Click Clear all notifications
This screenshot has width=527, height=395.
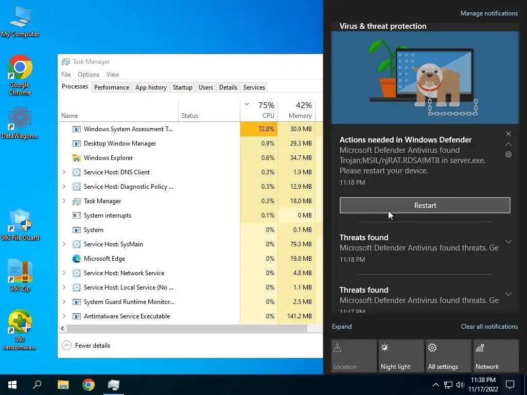pyautogui.click(x=489, y=327)
